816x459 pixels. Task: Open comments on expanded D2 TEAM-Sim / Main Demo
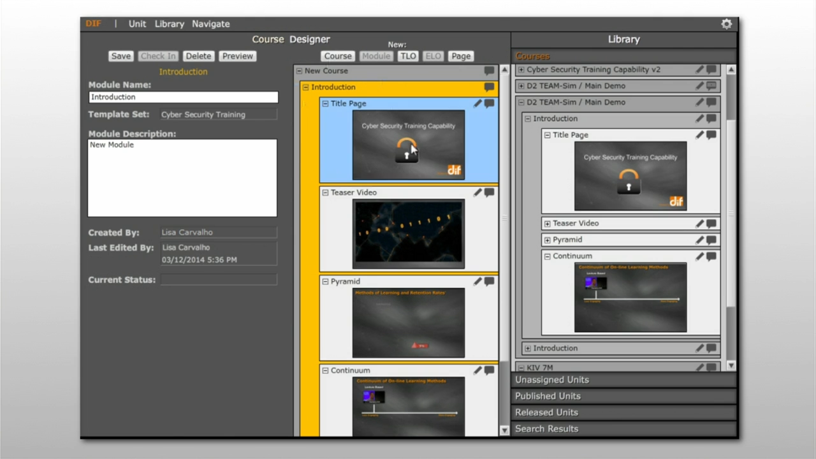(711, 102)
